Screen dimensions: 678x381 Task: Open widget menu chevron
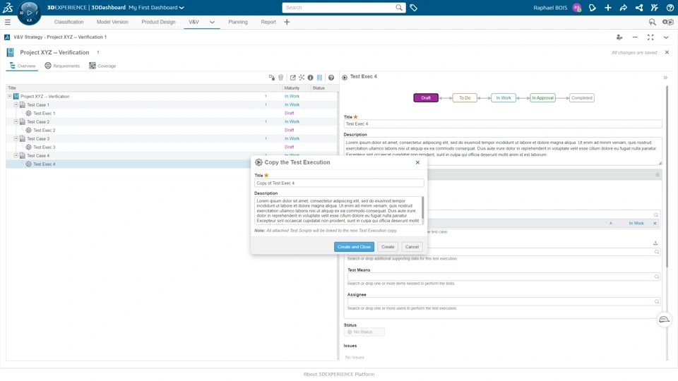point(666,37)
